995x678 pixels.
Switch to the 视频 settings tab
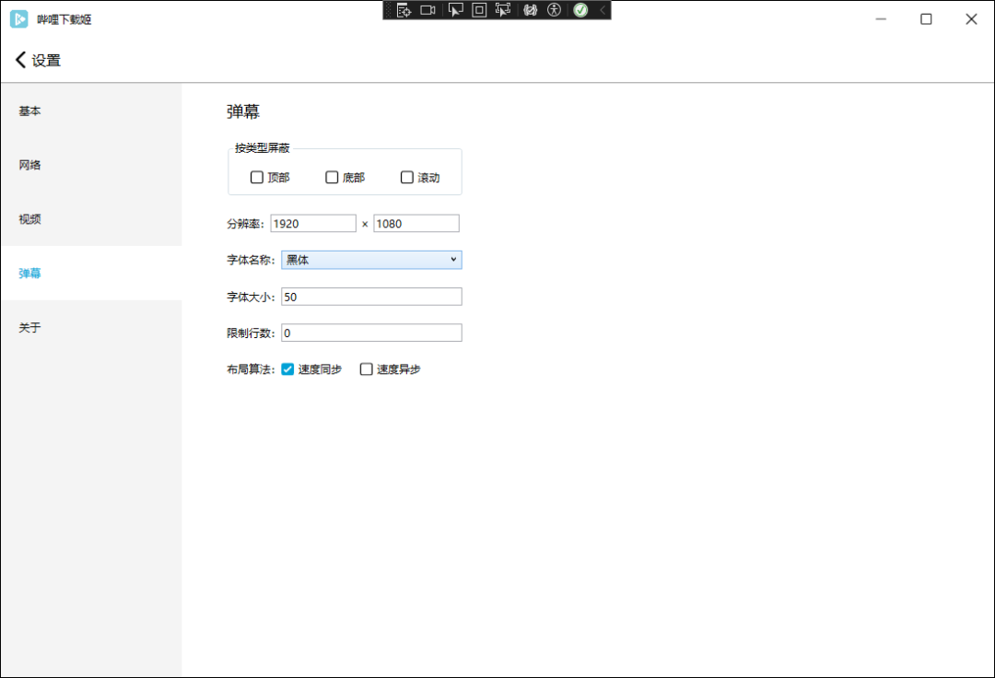(90, 219)
